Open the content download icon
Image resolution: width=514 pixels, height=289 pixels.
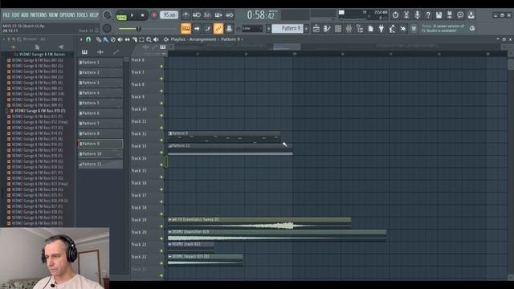click(471, 14)
